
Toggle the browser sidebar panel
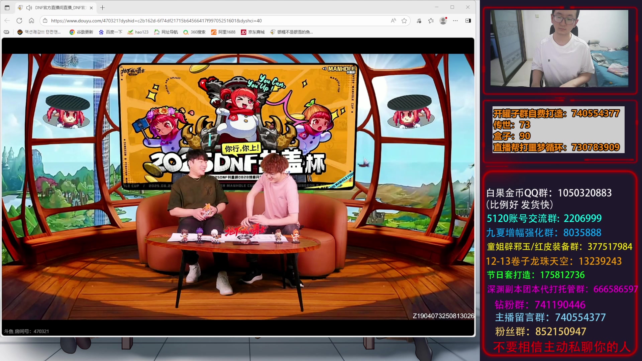[468, 21]
